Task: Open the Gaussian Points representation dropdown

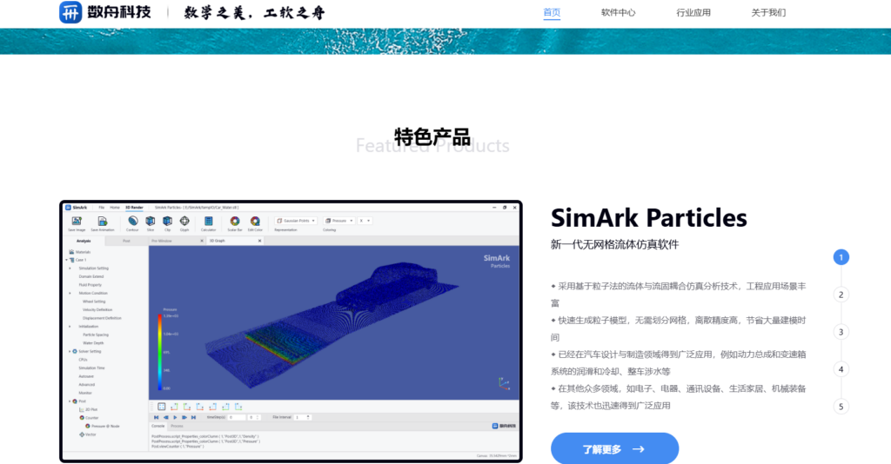Action: pos(296,221)
